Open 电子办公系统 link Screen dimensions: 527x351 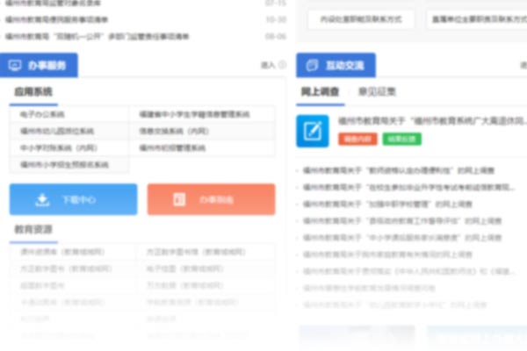tap(42, 114)
